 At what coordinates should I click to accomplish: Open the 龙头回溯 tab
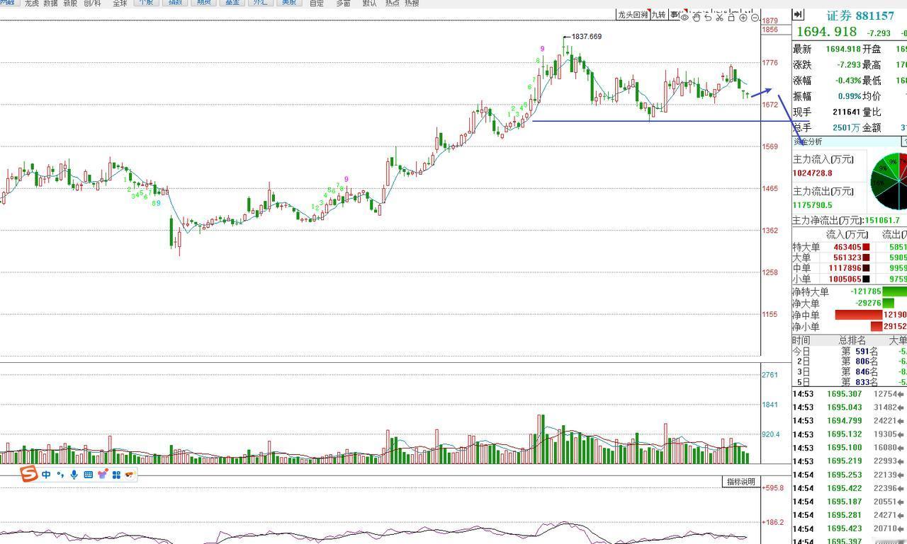click(x=633, y=15)
